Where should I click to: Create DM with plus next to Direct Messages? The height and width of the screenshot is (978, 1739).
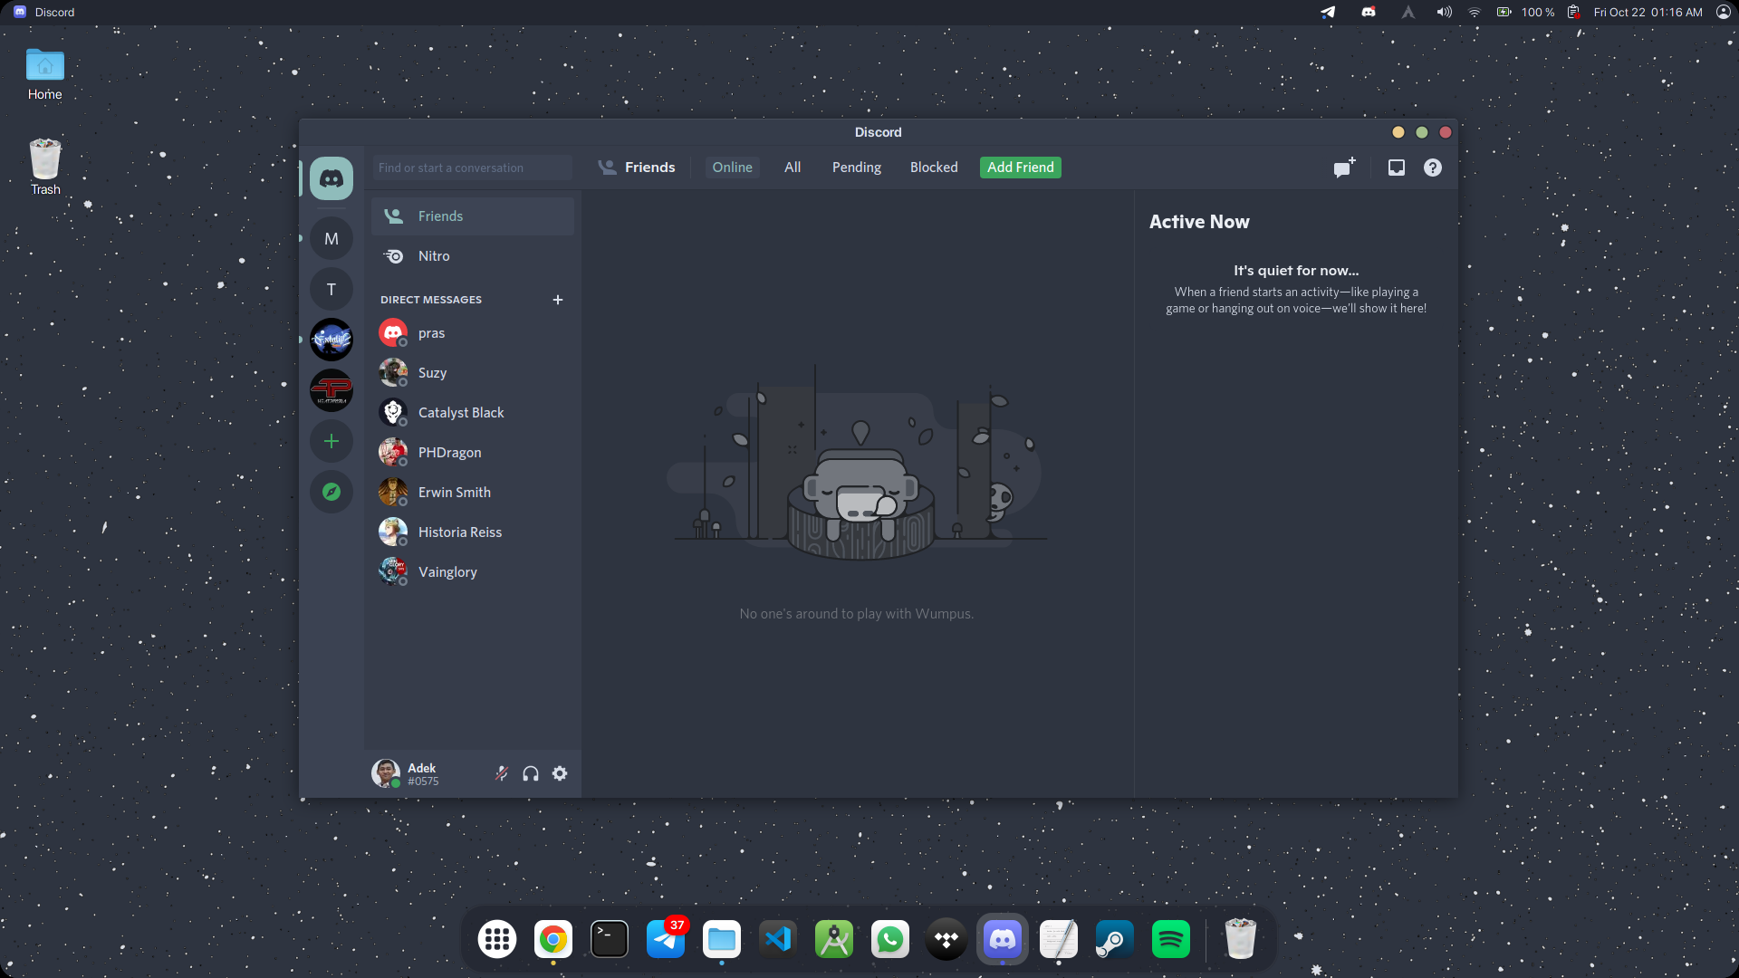[x=558, y=300]
